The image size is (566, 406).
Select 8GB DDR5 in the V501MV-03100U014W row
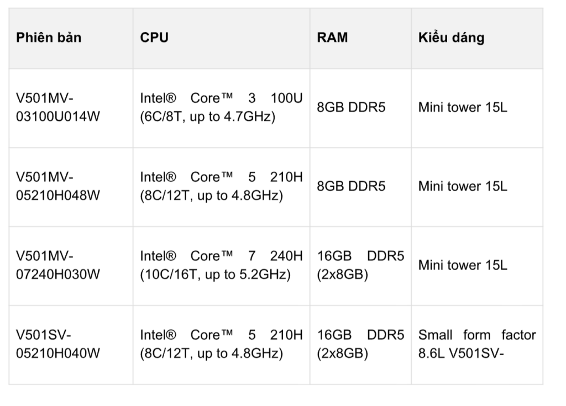[351, 108]
